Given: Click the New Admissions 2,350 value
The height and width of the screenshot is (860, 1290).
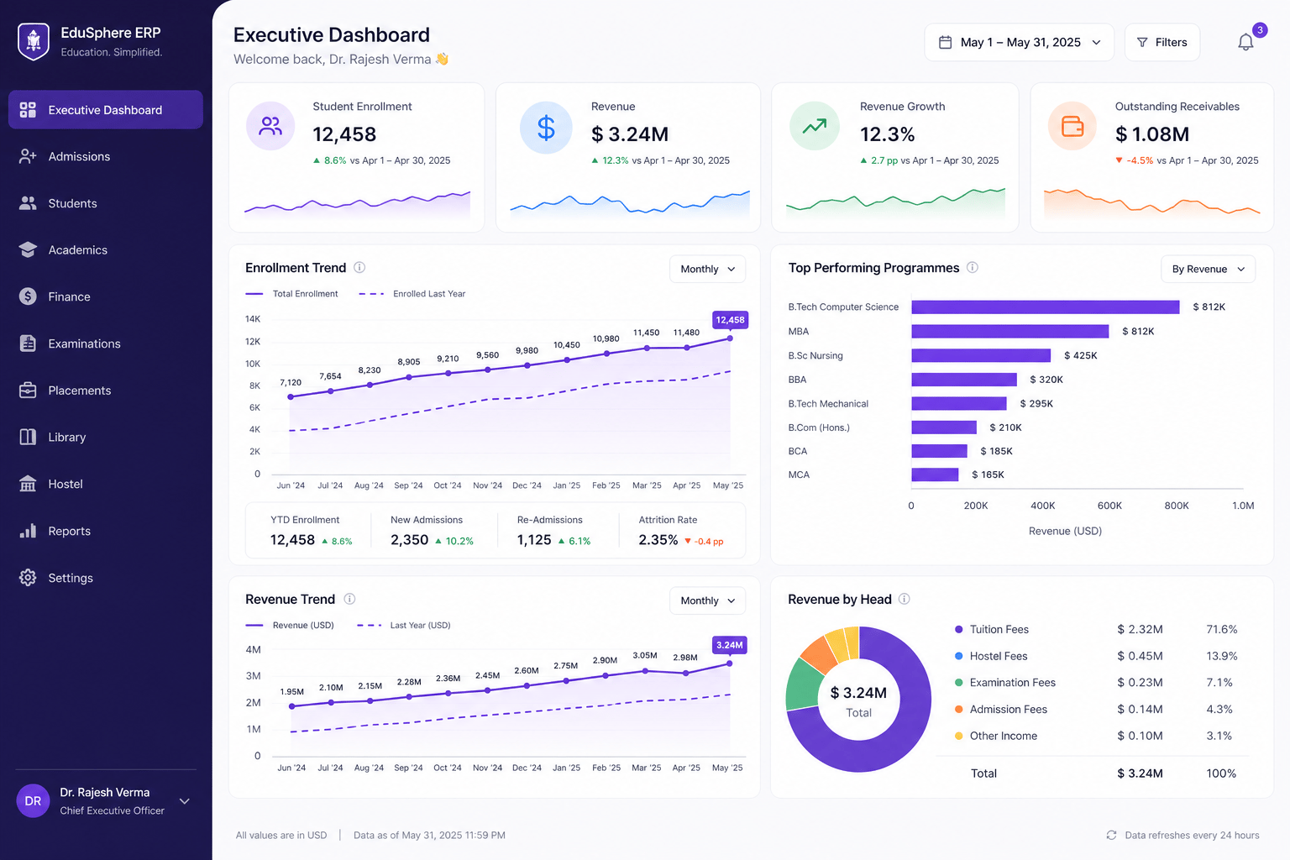Looking at the screenshot, I should 409,540.
